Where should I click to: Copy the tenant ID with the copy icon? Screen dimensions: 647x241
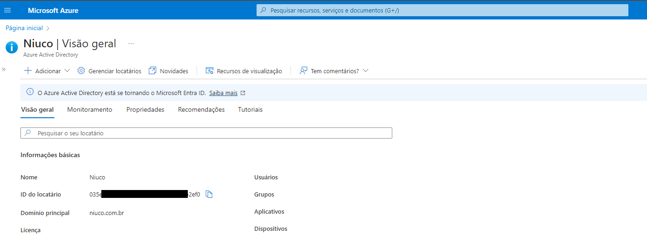pyautogui.click(x=209, y=195)
